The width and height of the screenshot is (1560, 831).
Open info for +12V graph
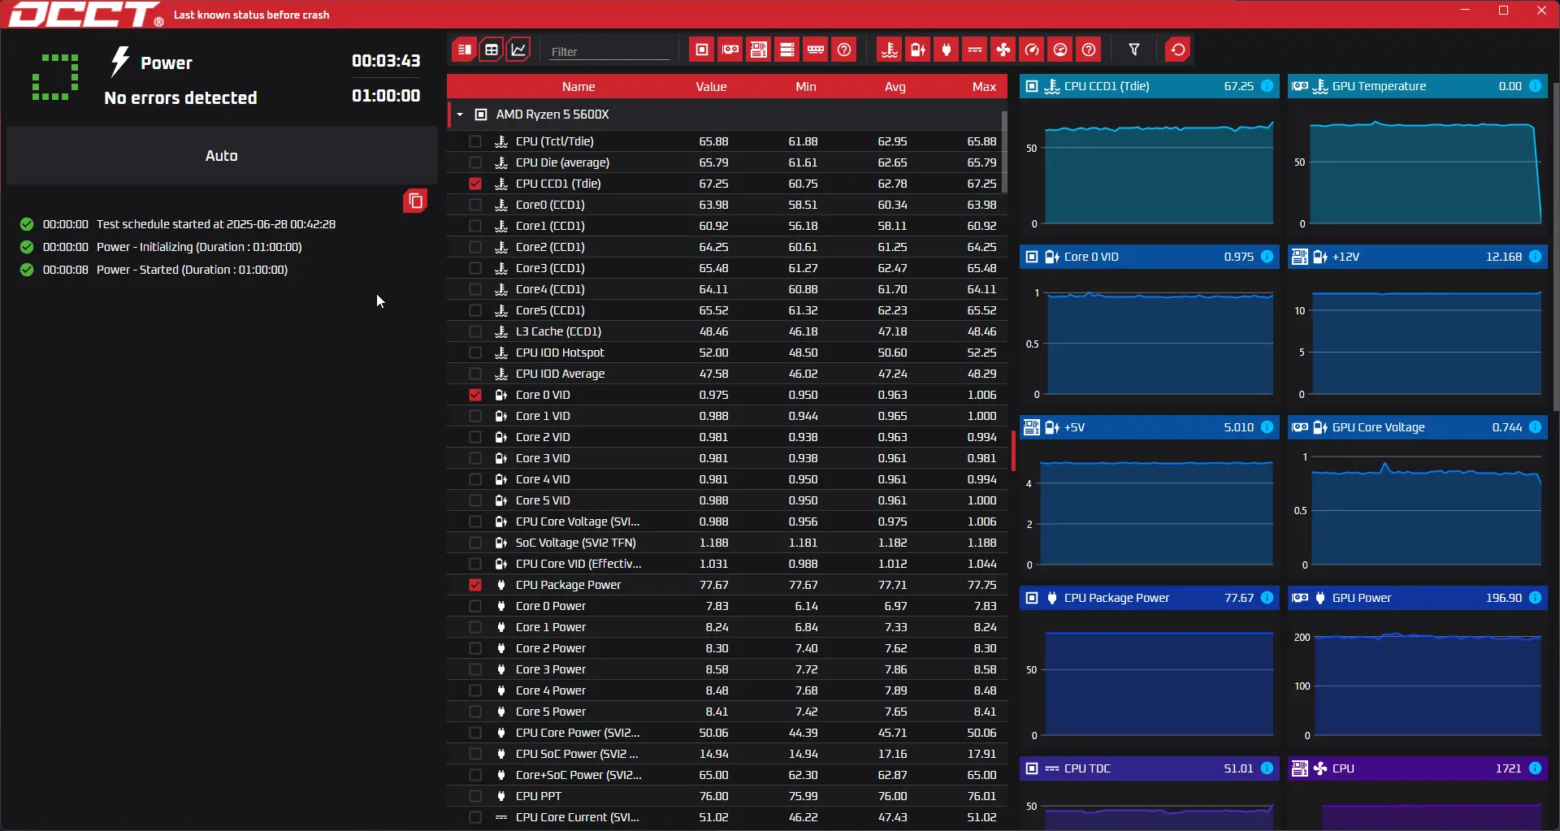[x=1535, y=257]
